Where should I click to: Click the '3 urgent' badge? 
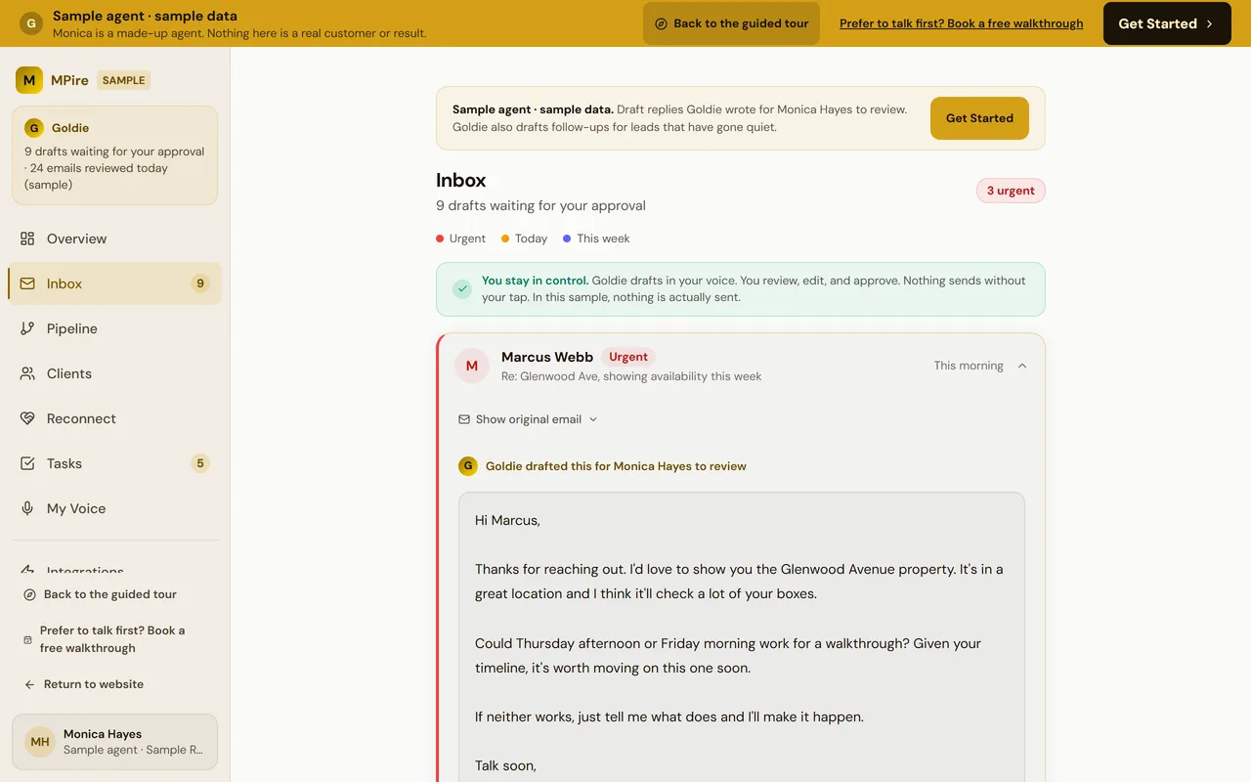coord(1011,191)
